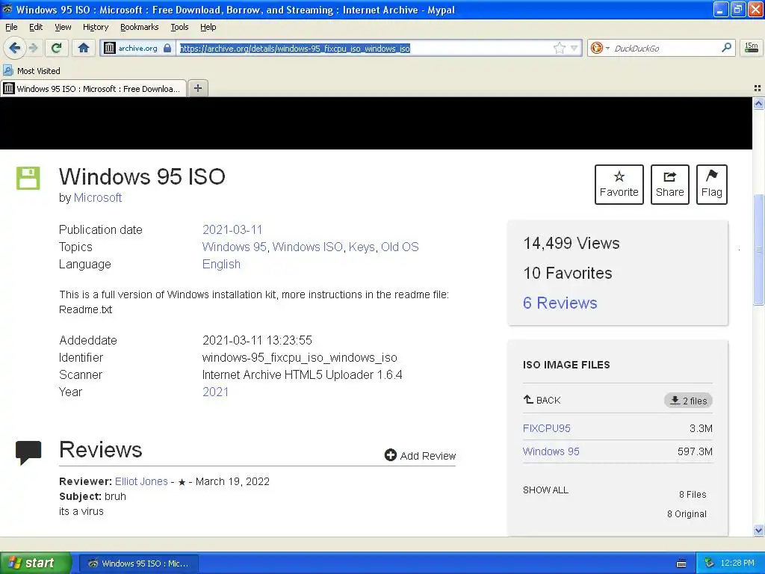Viewport: 765px width, 574px height.
Task: Open the 2021-03-11 publication date link
Action: tap(232, 230)
